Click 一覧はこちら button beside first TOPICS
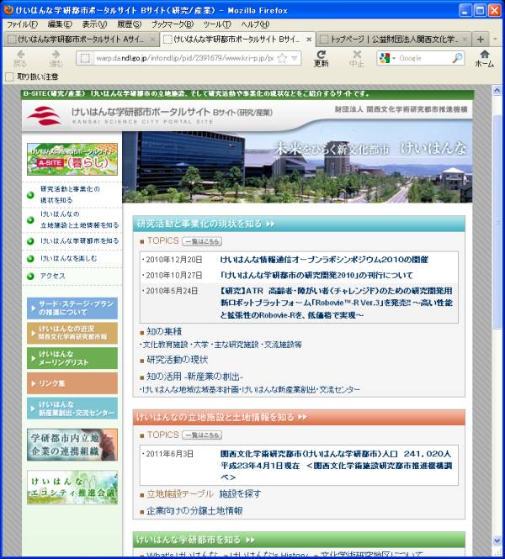 pyautogui.click(x=202, y=240)
